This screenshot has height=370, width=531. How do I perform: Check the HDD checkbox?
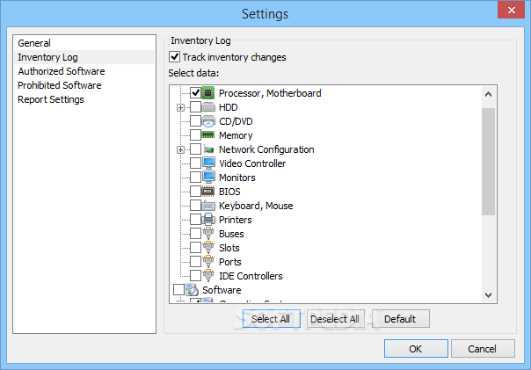pos(195,107)
